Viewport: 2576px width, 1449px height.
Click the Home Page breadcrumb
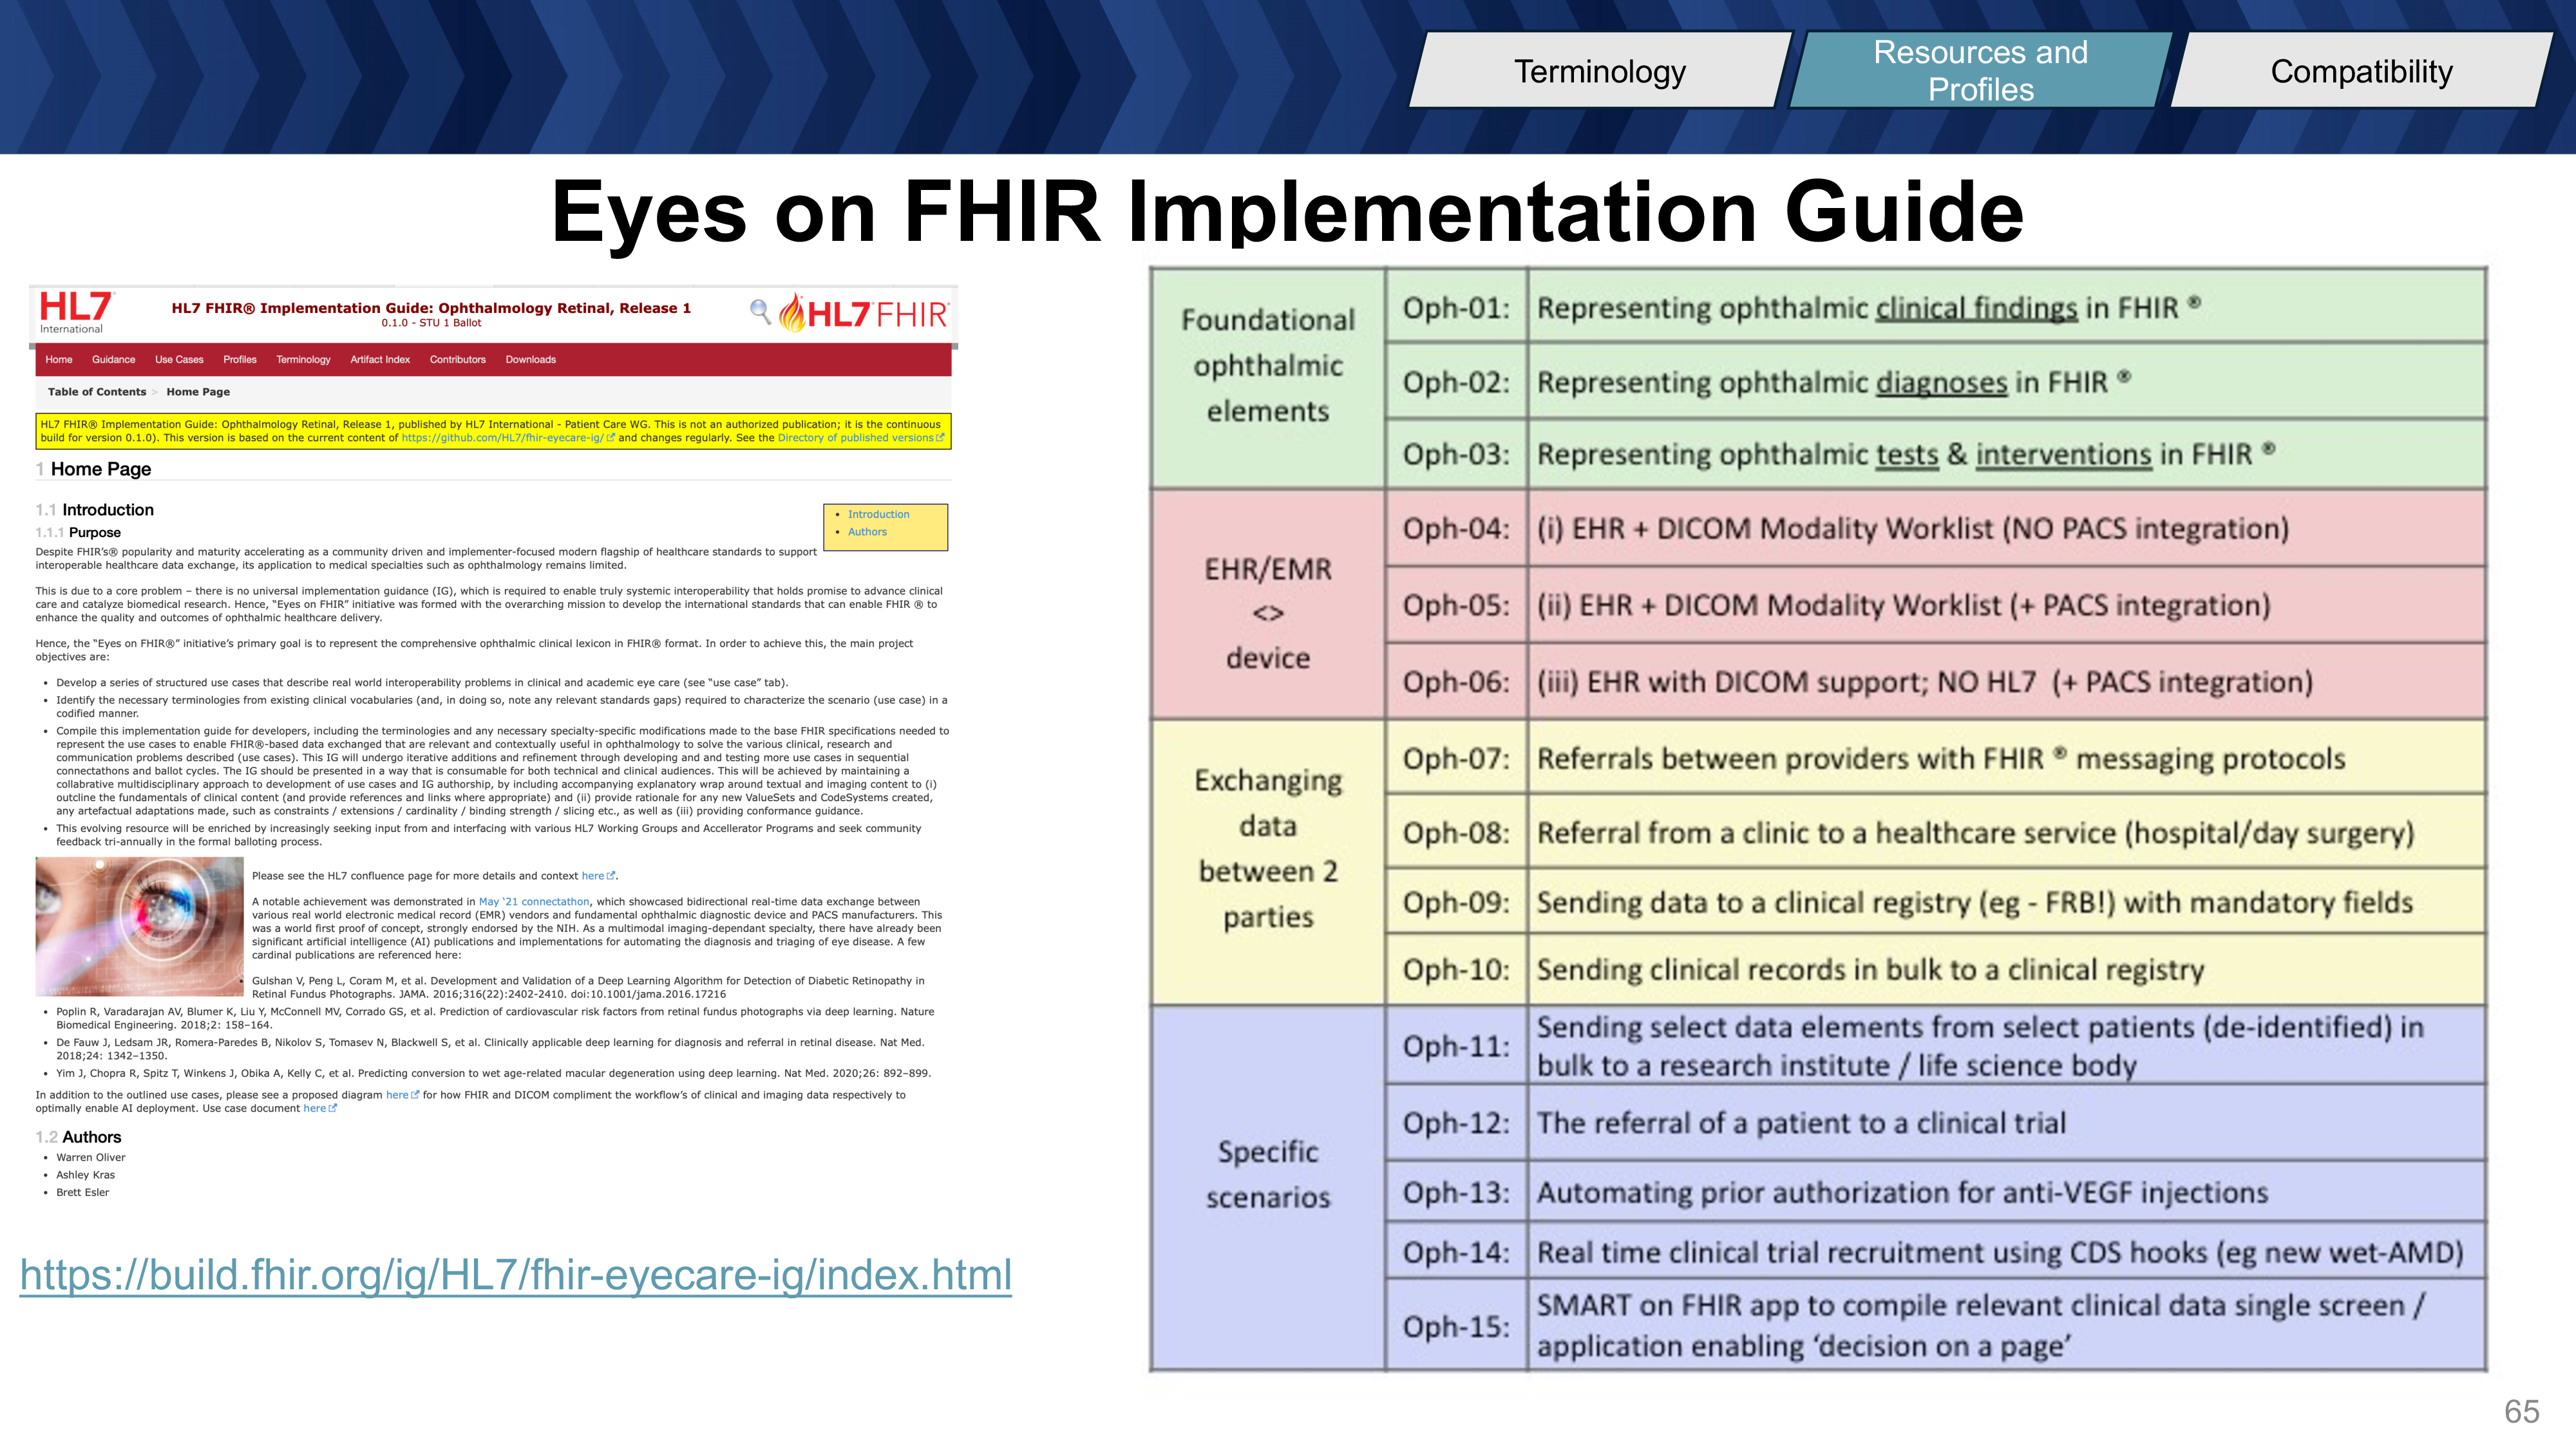click(x=198, y=392)
